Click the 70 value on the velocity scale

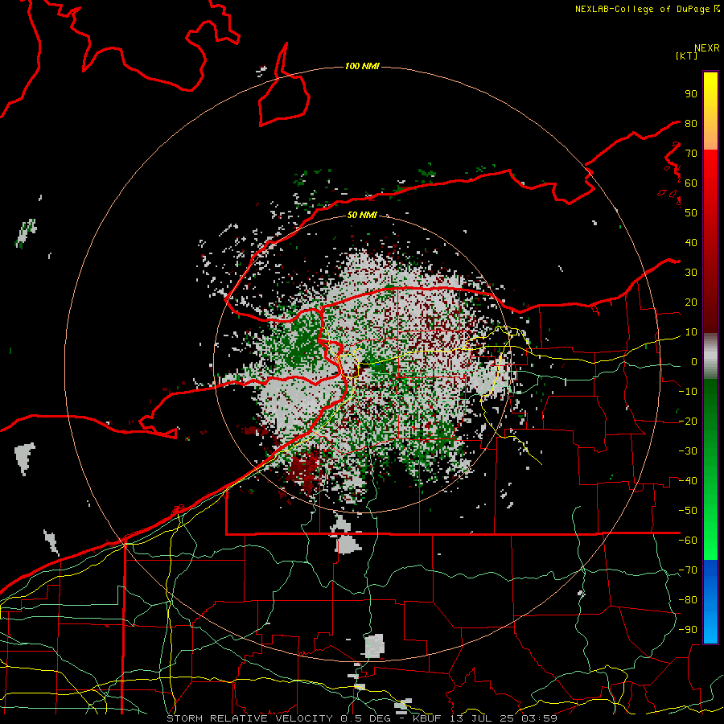pos(691,154)
